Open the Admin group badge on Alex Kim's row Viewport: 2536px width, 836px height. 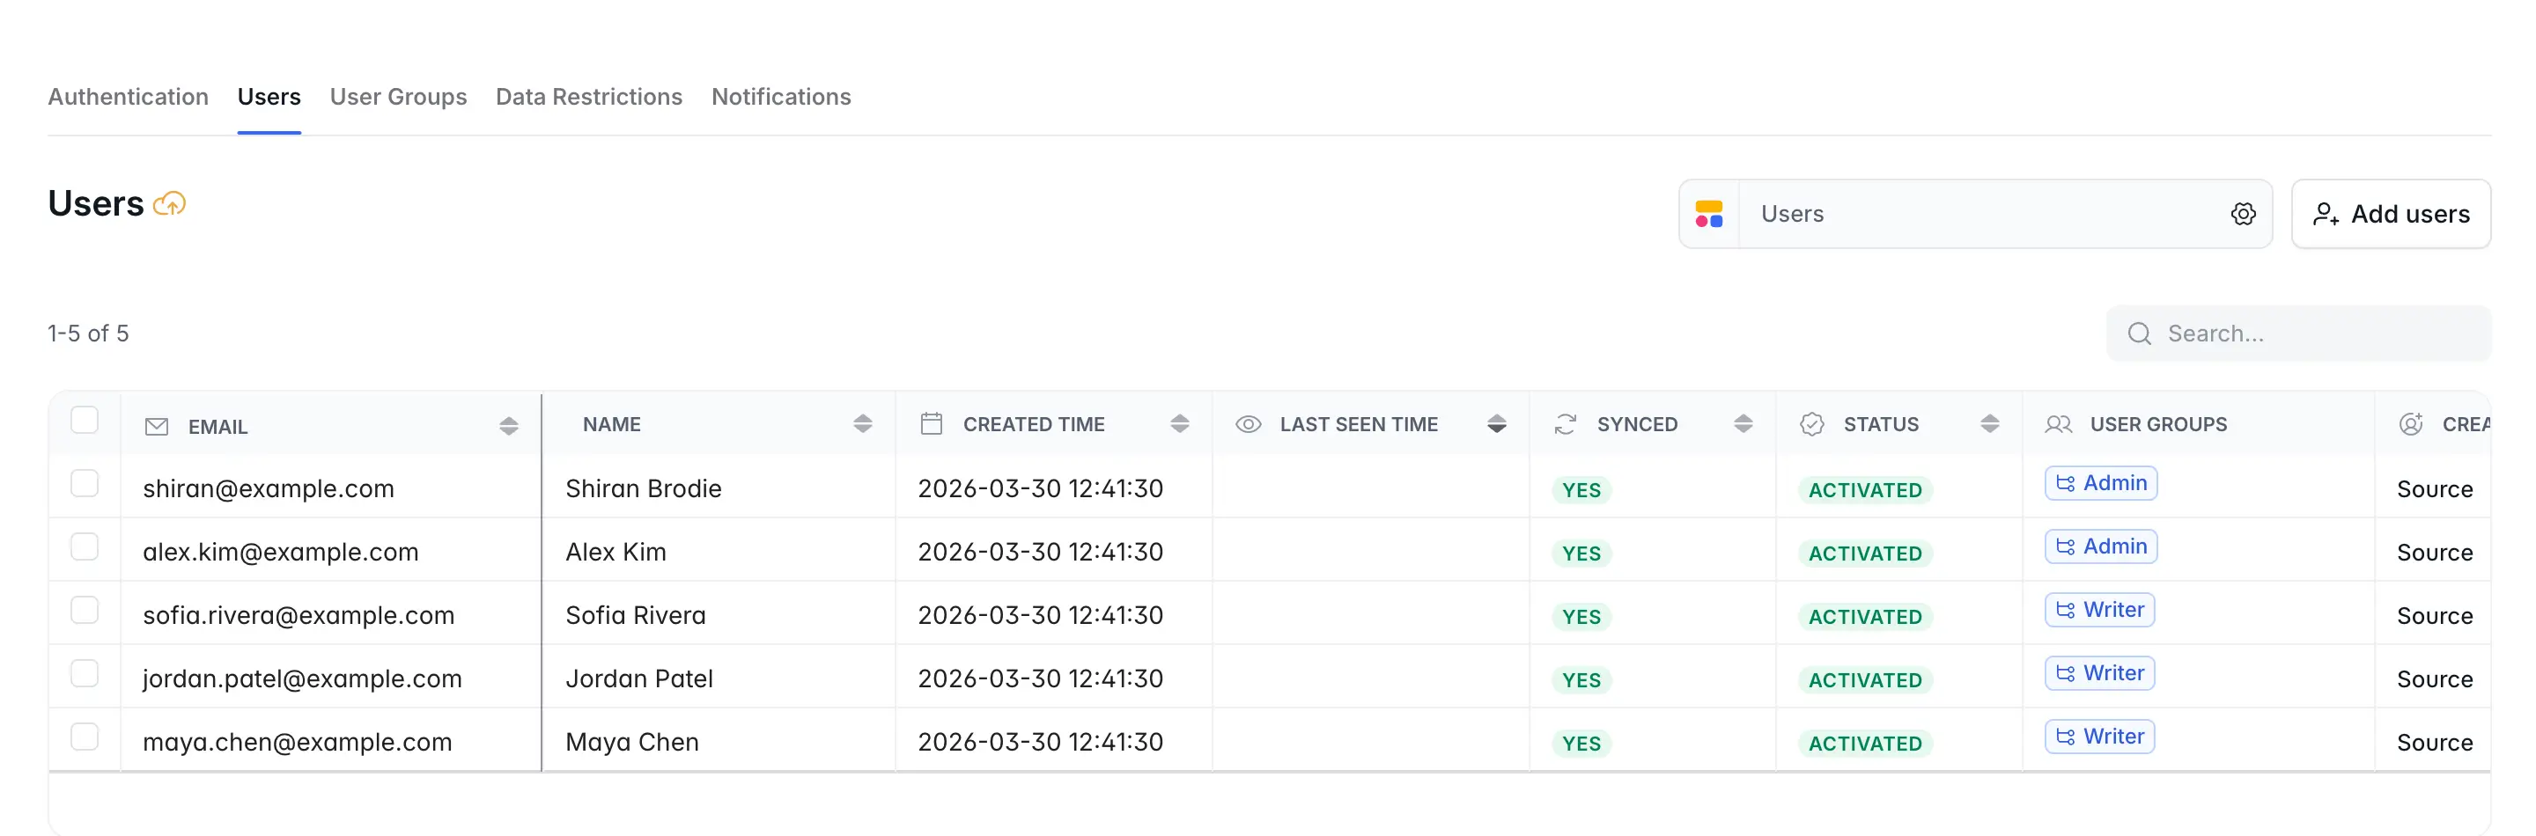tap(2100, 546)
